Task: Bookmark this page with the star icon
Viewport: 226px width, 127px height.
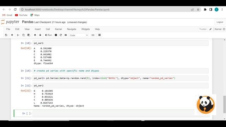Action: click(198, 10)
